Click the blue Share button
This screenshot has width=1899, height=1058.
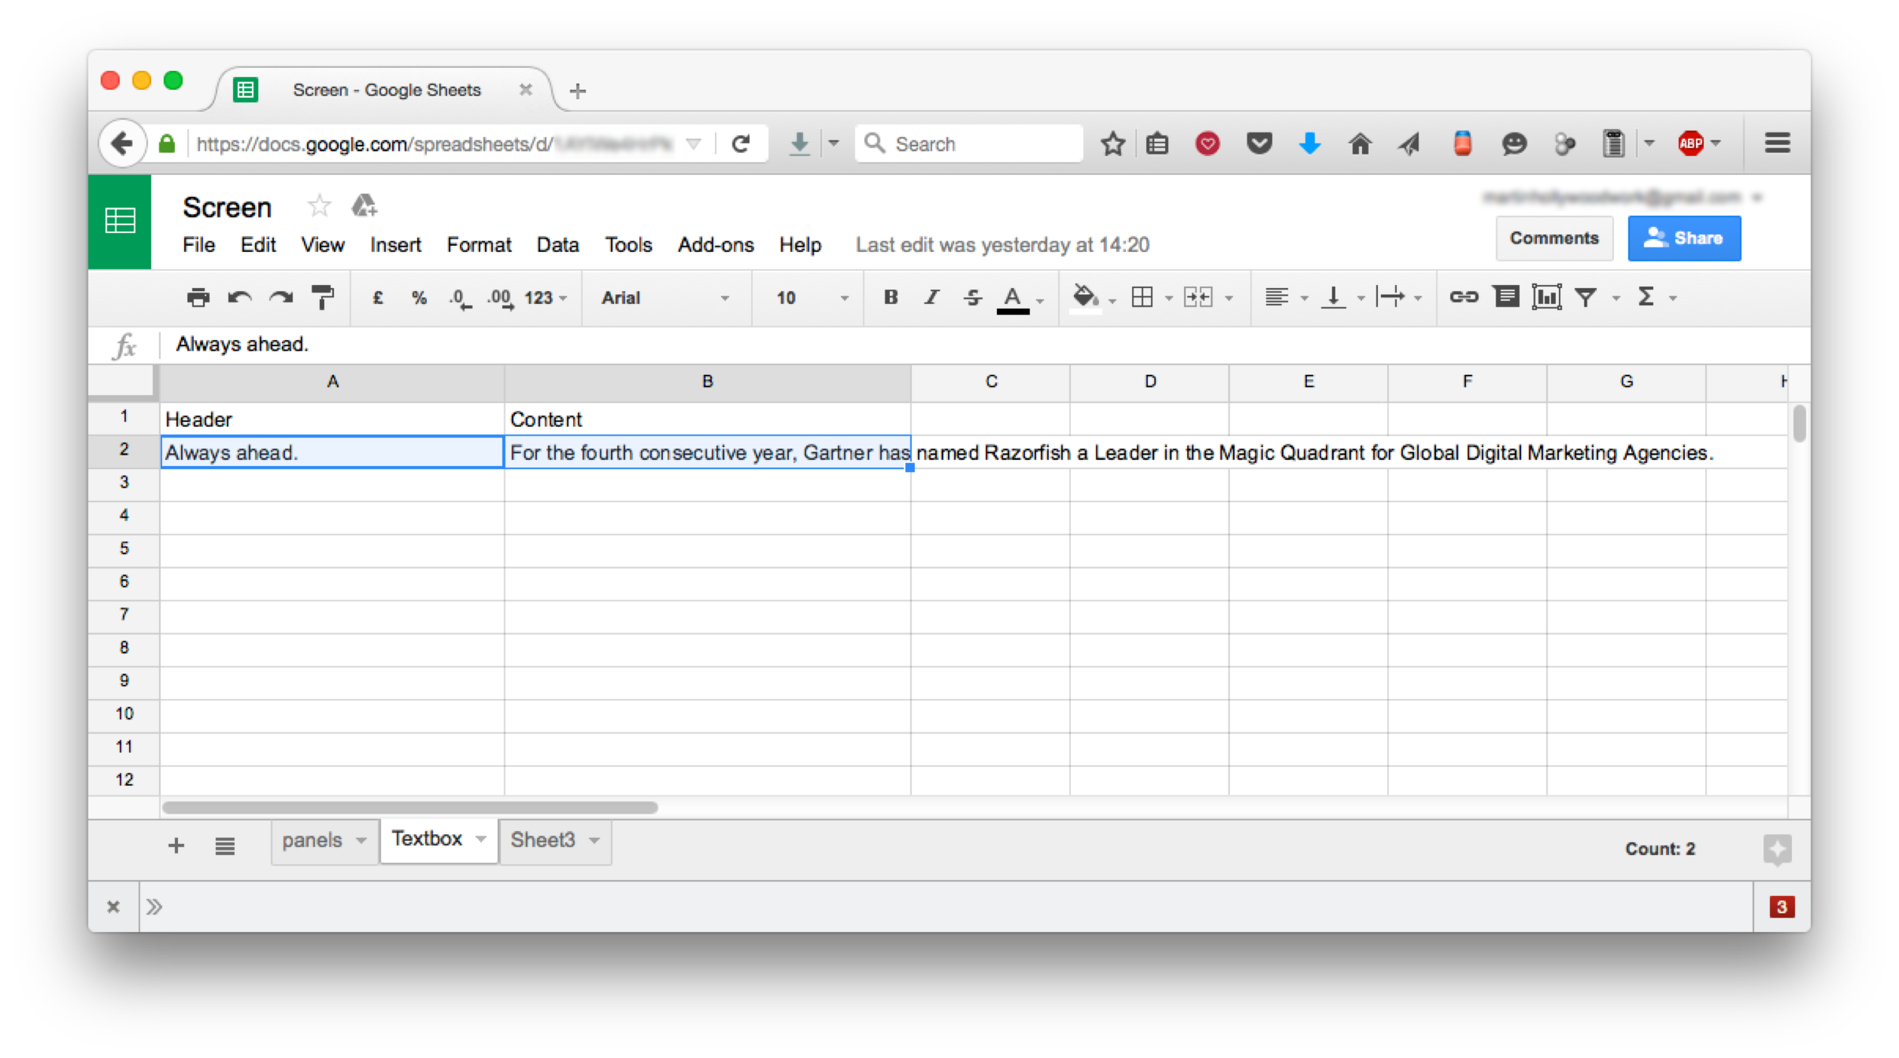(x=1683, y=238)
